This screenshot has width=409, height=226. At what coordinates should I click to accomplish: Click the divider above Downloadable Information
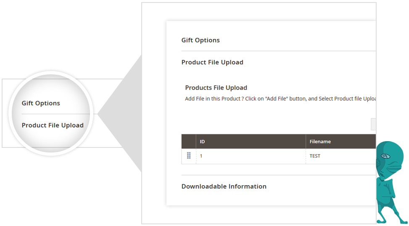tap(277, 175)
